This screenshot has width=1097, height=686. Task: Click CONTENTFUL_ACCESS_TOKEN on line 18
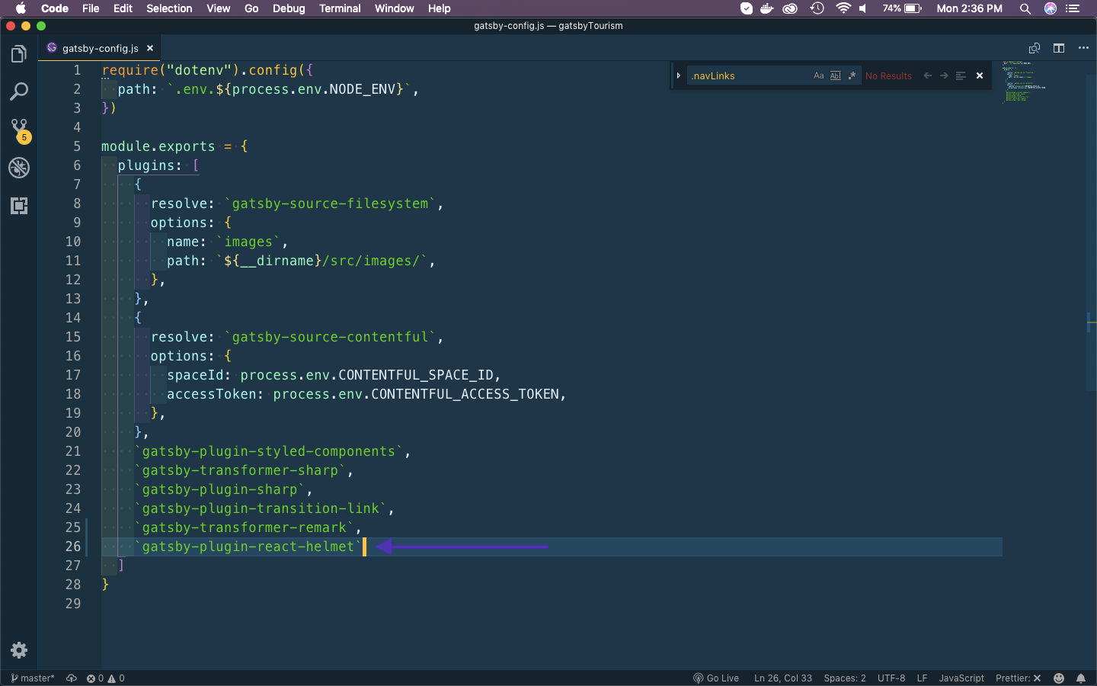coord(465,394)
